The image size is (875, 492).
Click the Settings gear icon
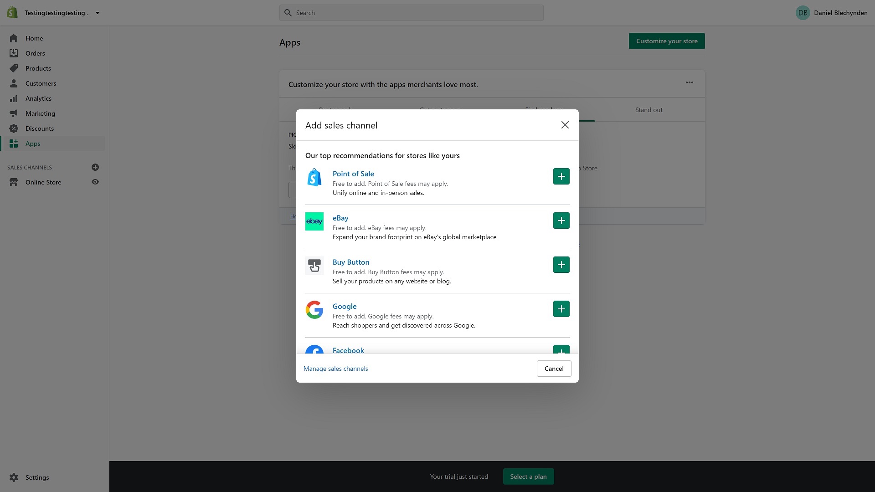[x=14, y=477]
